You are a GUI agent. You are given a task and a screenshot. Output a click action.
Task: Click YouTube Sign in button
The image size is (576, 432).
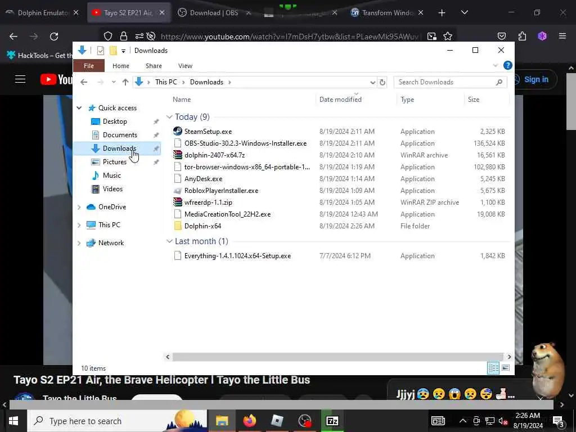coord(535,79)
